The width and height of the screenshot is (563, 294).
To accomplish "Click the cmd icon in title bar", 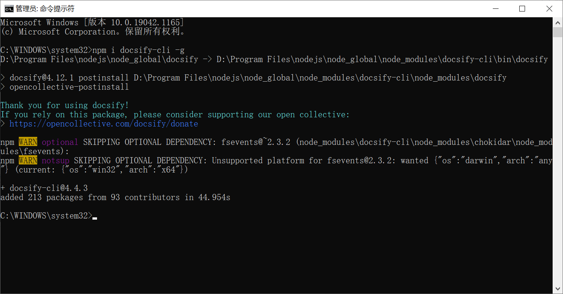I will click(9, 8).
